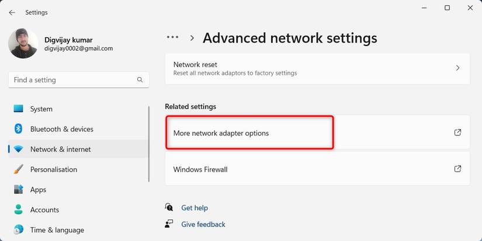Click the Find a setting search box
The width and height of the screenshot is (482, 241).
79,80
